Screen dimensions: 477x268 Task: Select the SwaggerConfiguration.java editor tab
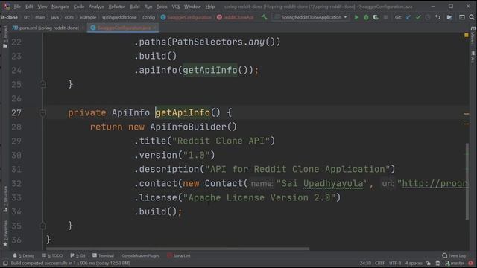123,28
